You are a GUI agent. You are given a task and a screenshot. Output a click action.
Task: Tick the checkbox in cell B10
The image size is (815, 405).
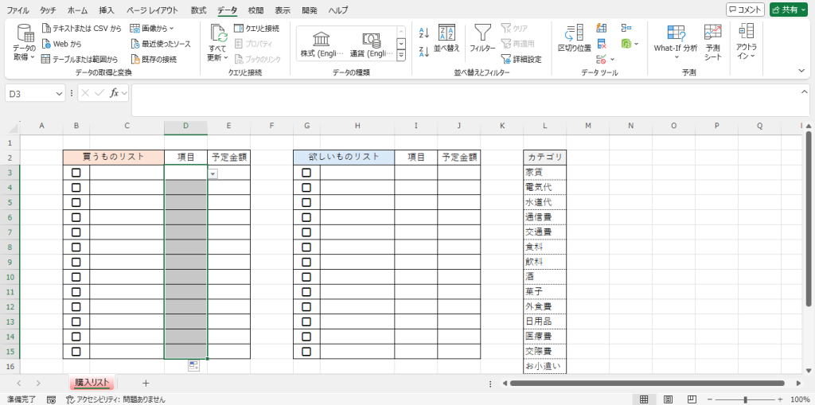76,277
